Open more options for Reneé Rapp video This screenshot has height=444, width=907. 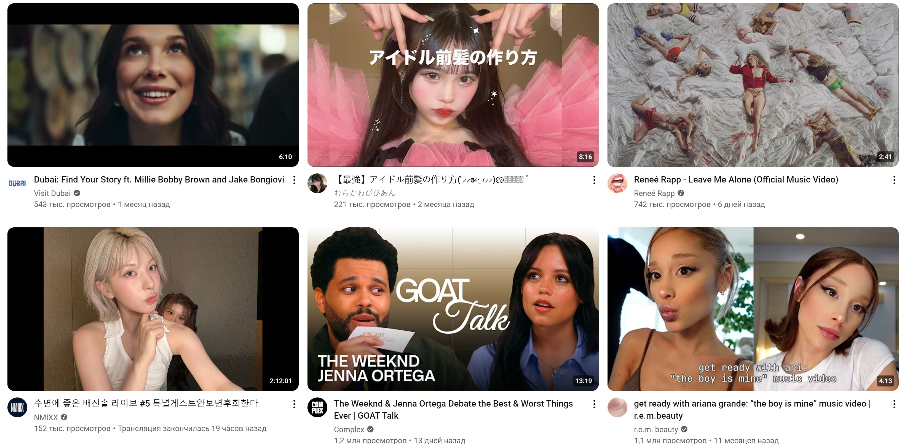coord(894,180)
